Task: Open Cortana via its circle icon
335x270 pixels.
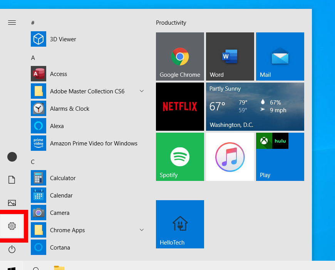Action: click(x=39, y=247)
